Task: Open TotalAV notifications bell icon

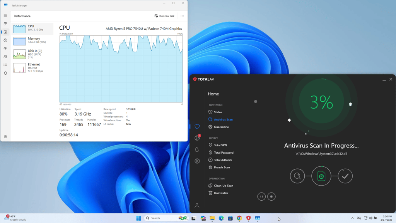Action: coord(197,149)
